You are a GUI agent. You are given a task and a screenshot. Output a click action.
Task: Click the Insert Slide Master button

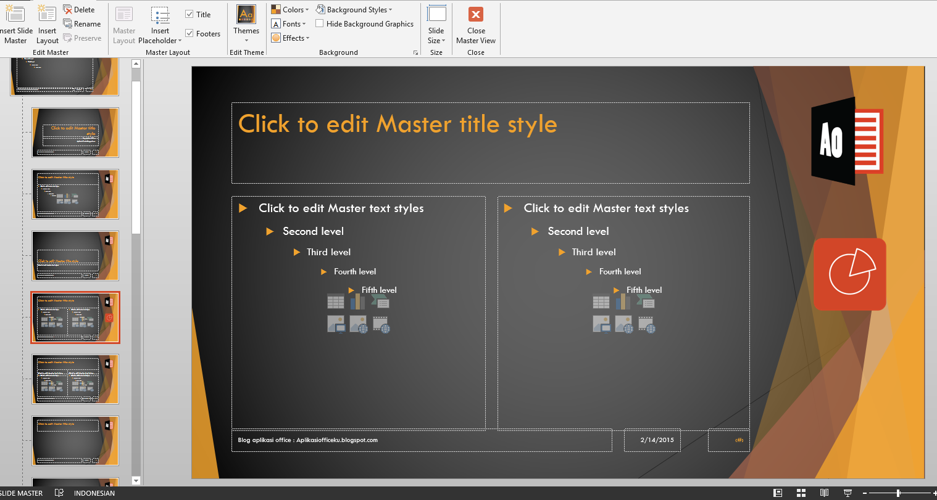[x=15, y=25]
